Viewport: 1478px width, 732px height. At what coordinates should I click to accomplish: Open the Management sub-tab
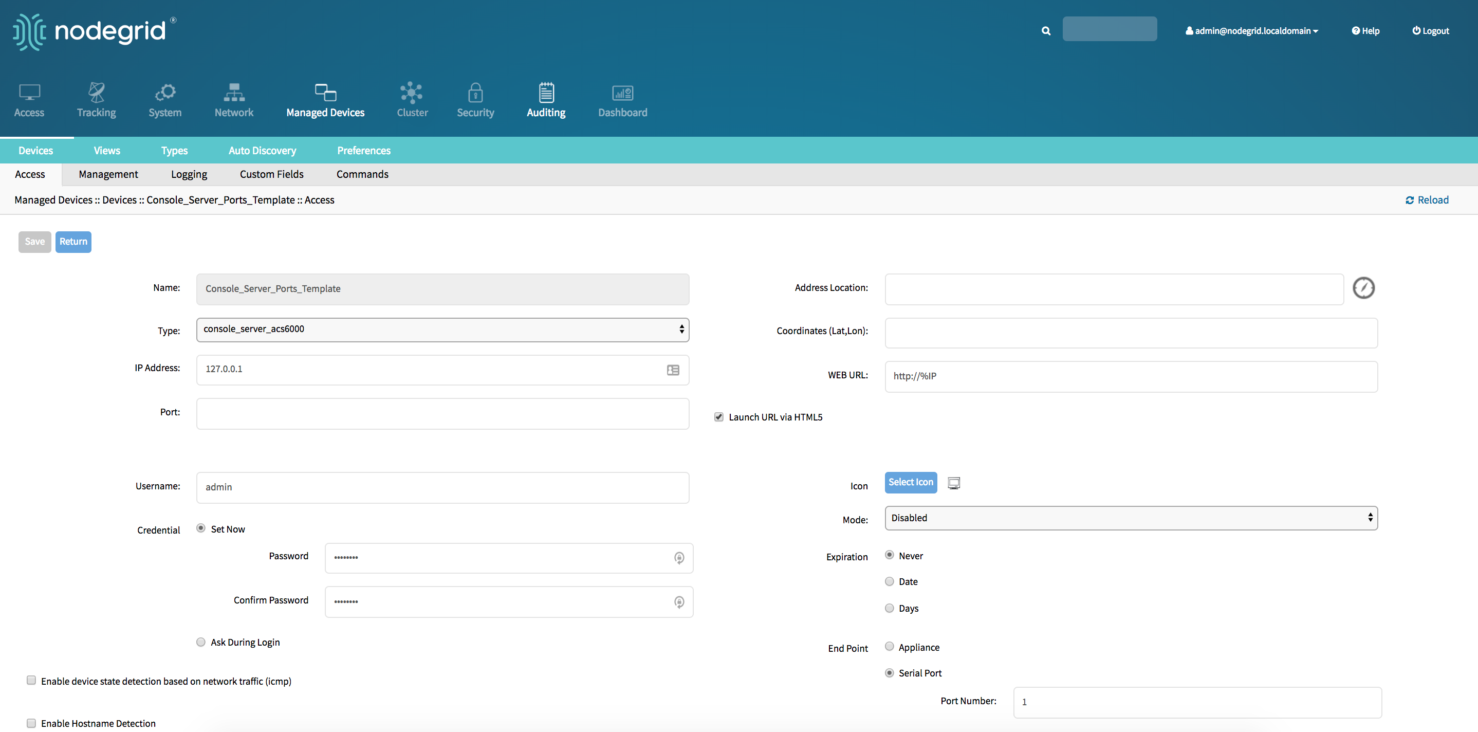coord(108,175)
